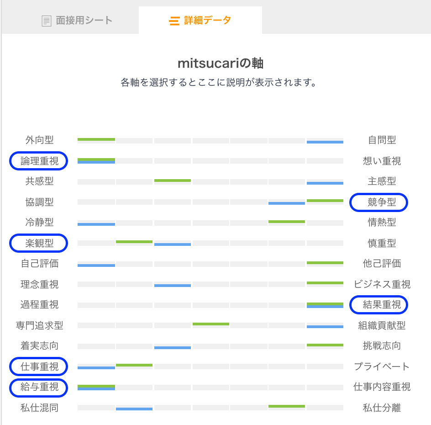This screenshot has height=425, width=431.
Task: Click the green bar on the 外向型 row
Action: click(x=96, y=138)
